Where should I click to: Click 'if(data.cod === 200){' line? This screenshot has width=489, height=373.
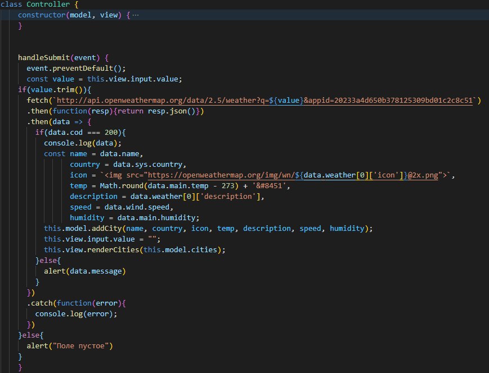tap(80, 133)
